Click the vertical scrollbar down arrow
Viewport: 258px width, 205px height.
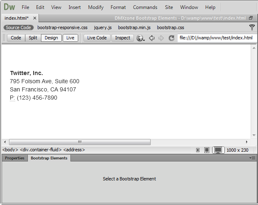click(x=254, y=135)
